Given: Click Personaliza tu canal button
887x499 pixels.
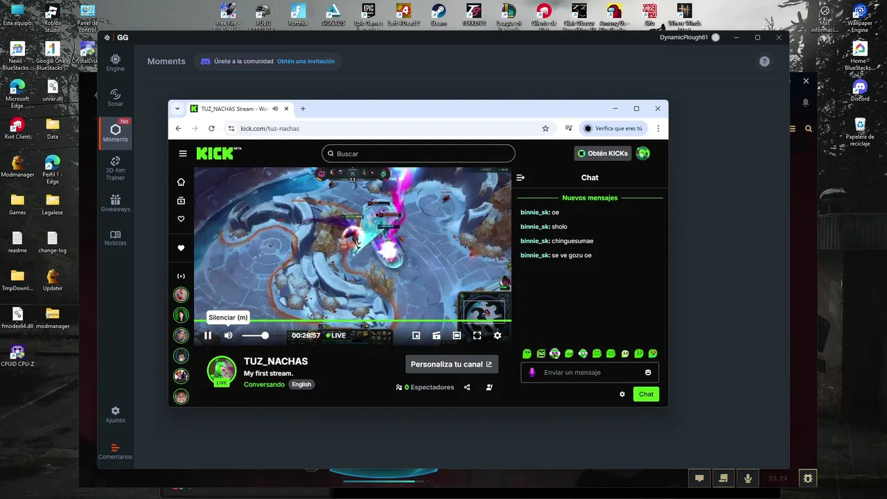Looking at the screenshot, I should (x=452, y=364).
